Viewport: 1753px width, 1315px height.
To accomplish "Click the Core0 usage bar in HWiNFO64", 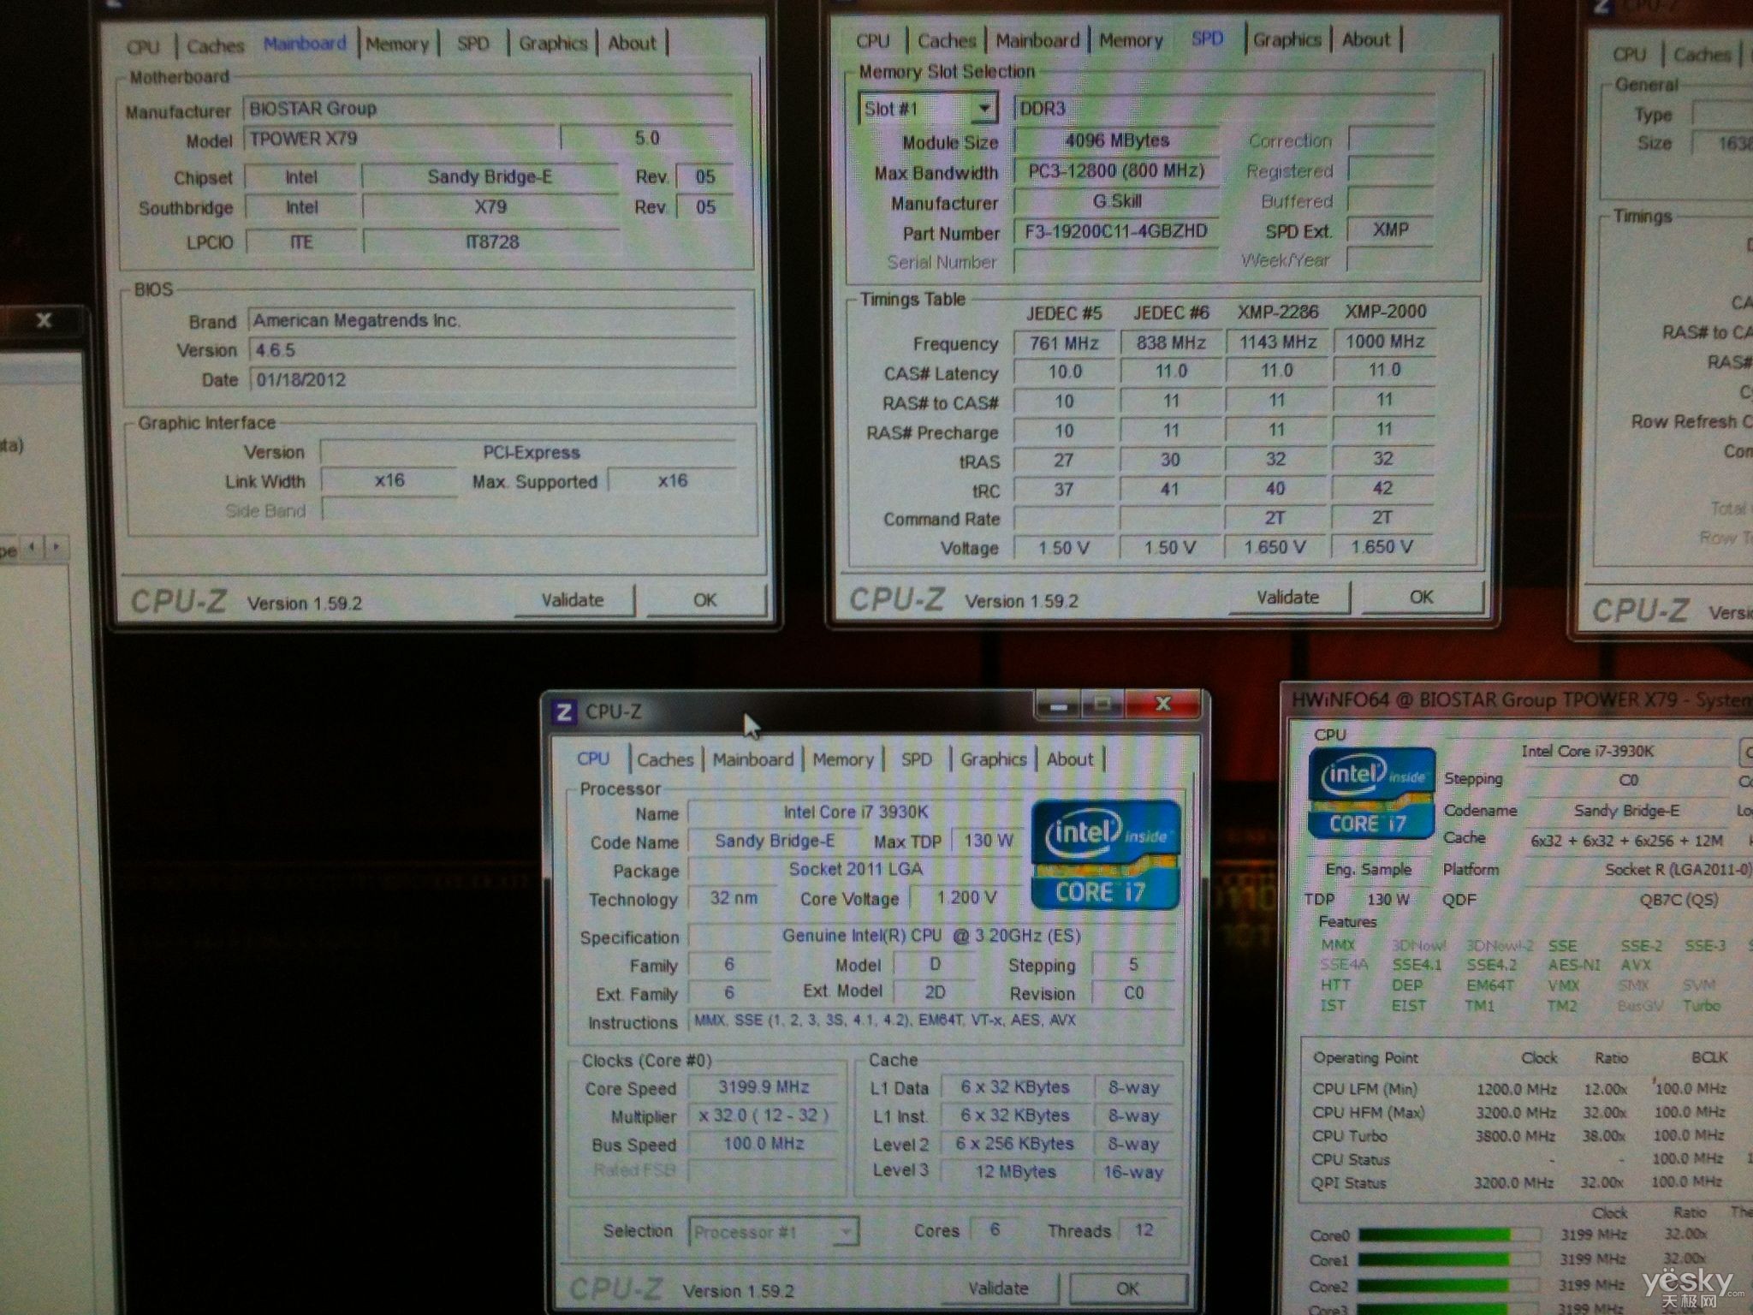I will coord(1450,1235).
